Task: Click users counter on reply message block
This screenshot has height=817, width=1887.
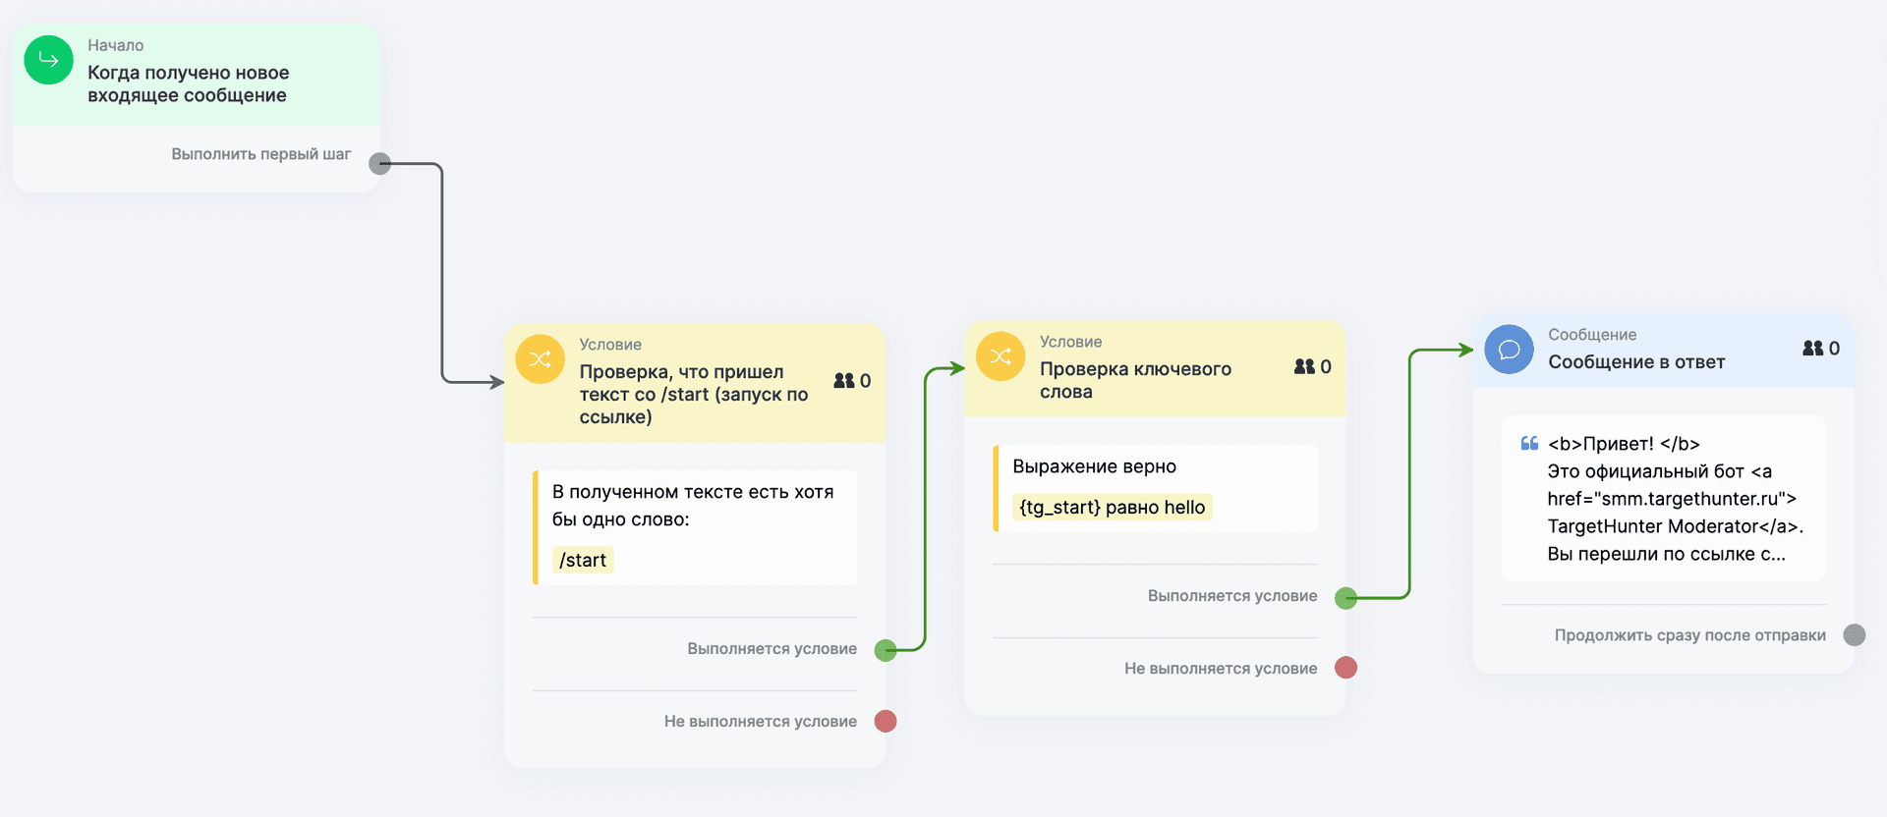Action: pyautogui.click(x=1820, y=349)
